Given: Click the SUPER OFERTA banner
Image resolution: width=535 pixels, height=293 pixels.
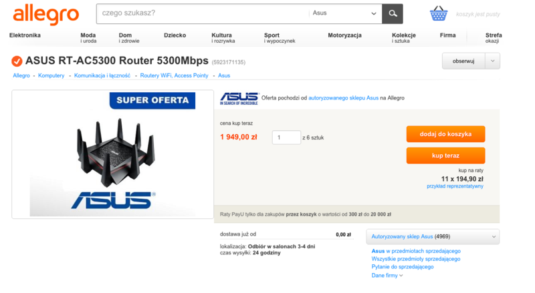Looking at the screenshot, I should point(152,100).
